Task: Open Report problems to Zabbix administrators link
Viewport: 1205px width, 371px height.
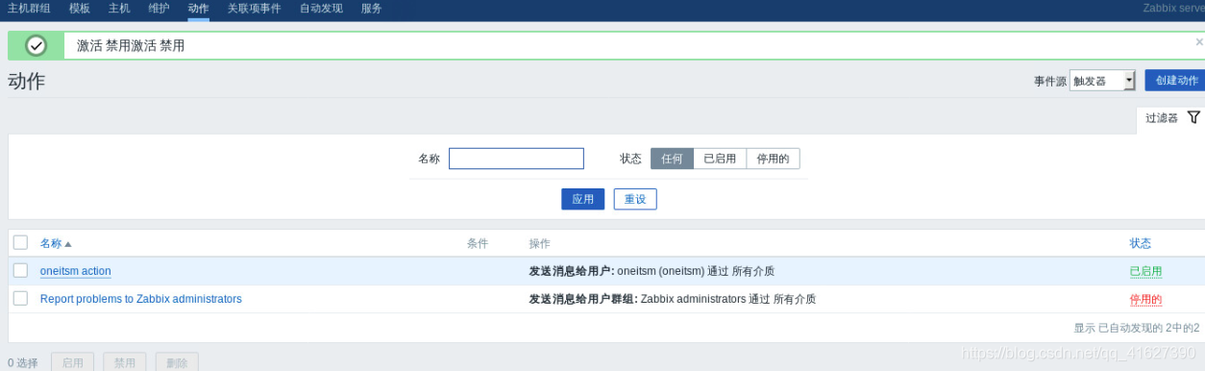Action: (141, 299)
